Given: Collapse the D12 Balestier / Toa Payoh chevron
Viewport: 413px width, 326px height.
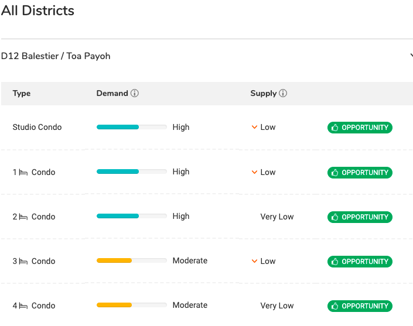Looking at the screenshot, I should pyautogui.click(x=411, y=56).
